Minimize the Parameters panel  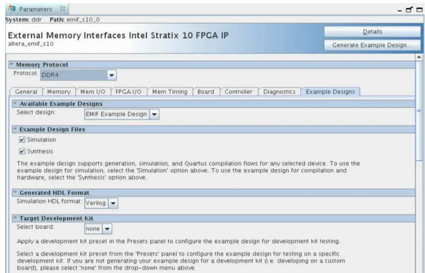tap(399, 11)
